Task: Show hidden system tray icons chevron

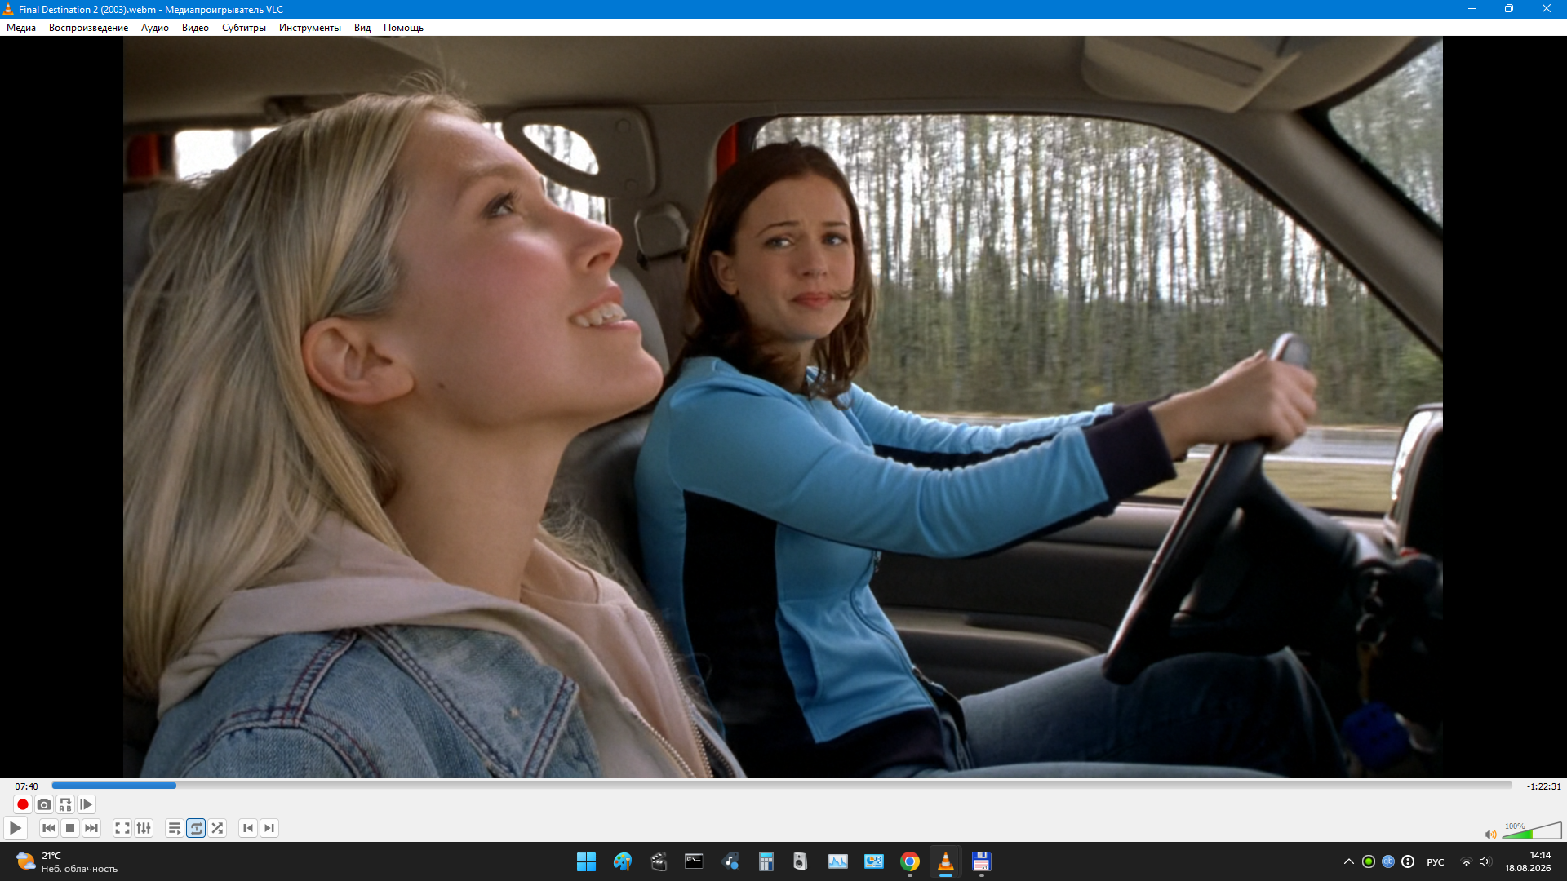Action: pyautogui.click(x=1348, y=861)
